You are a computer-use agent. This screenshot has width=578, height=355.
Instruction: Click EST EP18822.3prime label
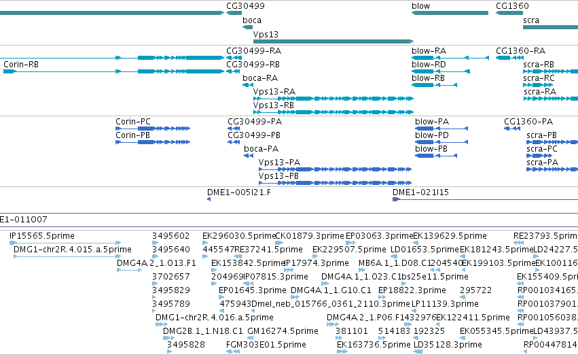tap(412, 291)
